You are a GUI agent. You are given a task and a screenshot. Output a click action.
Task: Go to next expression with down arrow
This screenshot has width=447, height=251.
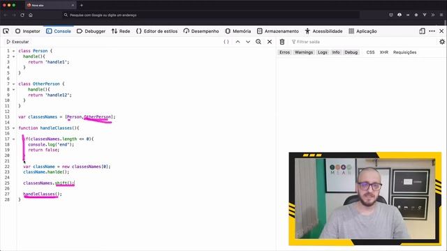tap(248, 42)
